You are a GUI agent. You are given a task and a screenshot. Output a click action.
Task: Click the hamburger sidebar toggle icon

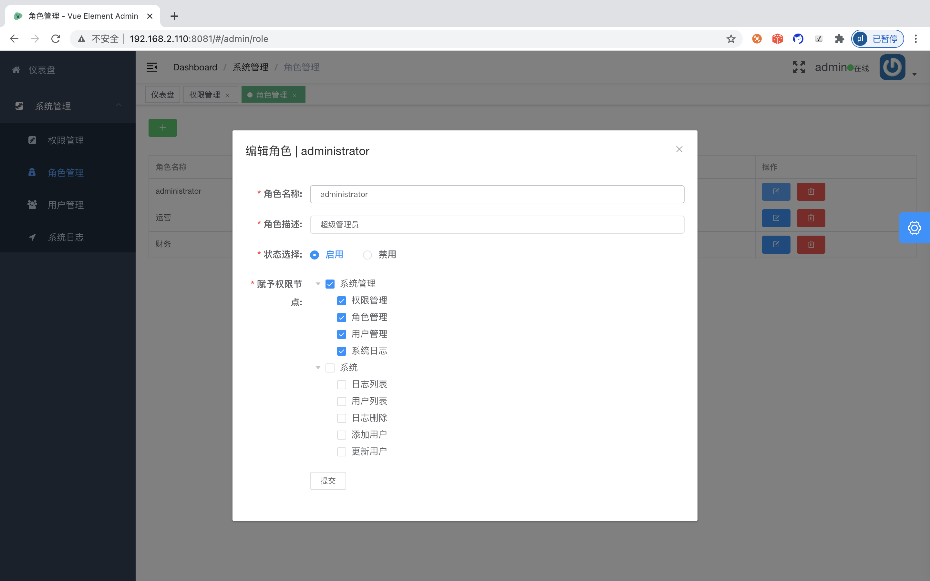pos(152,67)
